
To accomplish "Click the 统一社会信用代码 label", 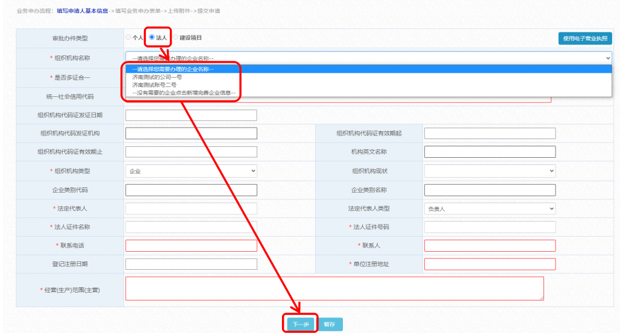I will pos(70,96).
